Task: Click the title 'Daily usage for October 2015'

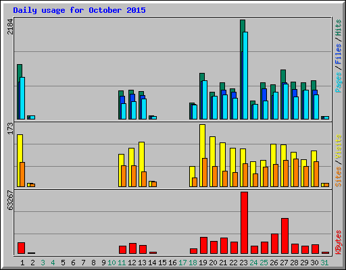Action: pyautogui.click(x=79, y=10)
